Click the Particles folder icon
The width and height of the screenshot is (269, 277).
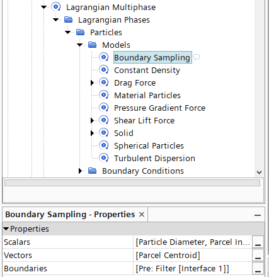click(x=81, y=32)
